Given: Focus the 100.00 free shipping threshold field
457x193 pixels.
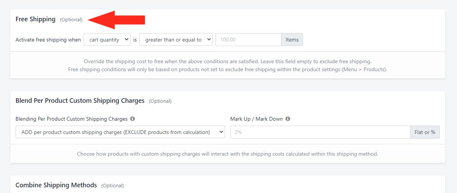Looking at the screenshot, I should coord(248,40).
